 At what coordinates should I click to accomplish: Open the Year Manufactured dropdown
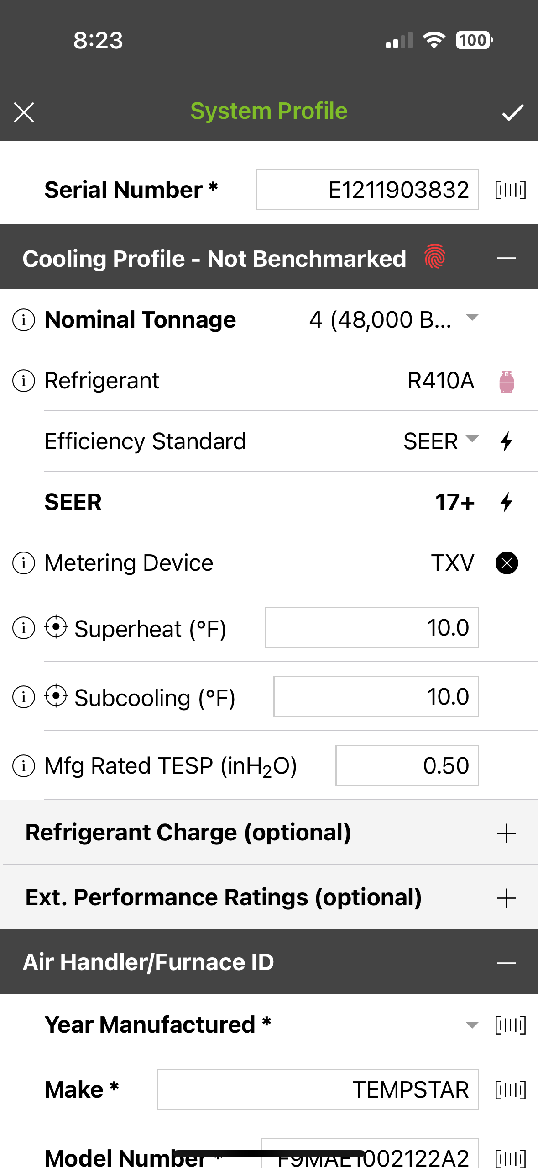tap(472, 1025)
